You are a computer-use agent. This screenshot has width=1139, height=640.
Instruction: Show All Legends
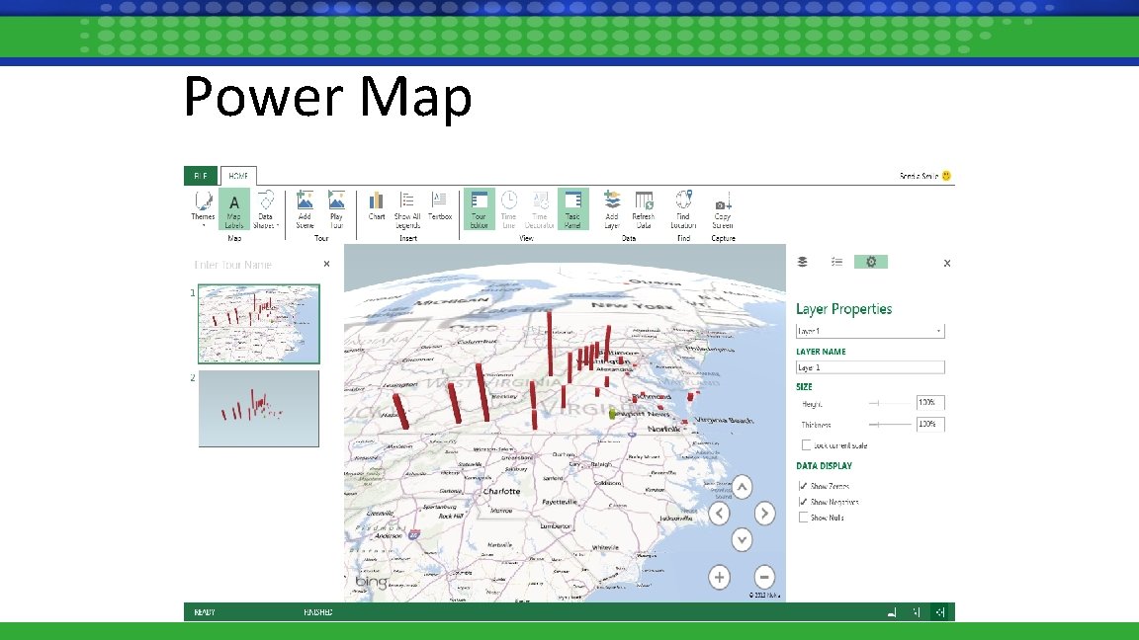point(407,209)
